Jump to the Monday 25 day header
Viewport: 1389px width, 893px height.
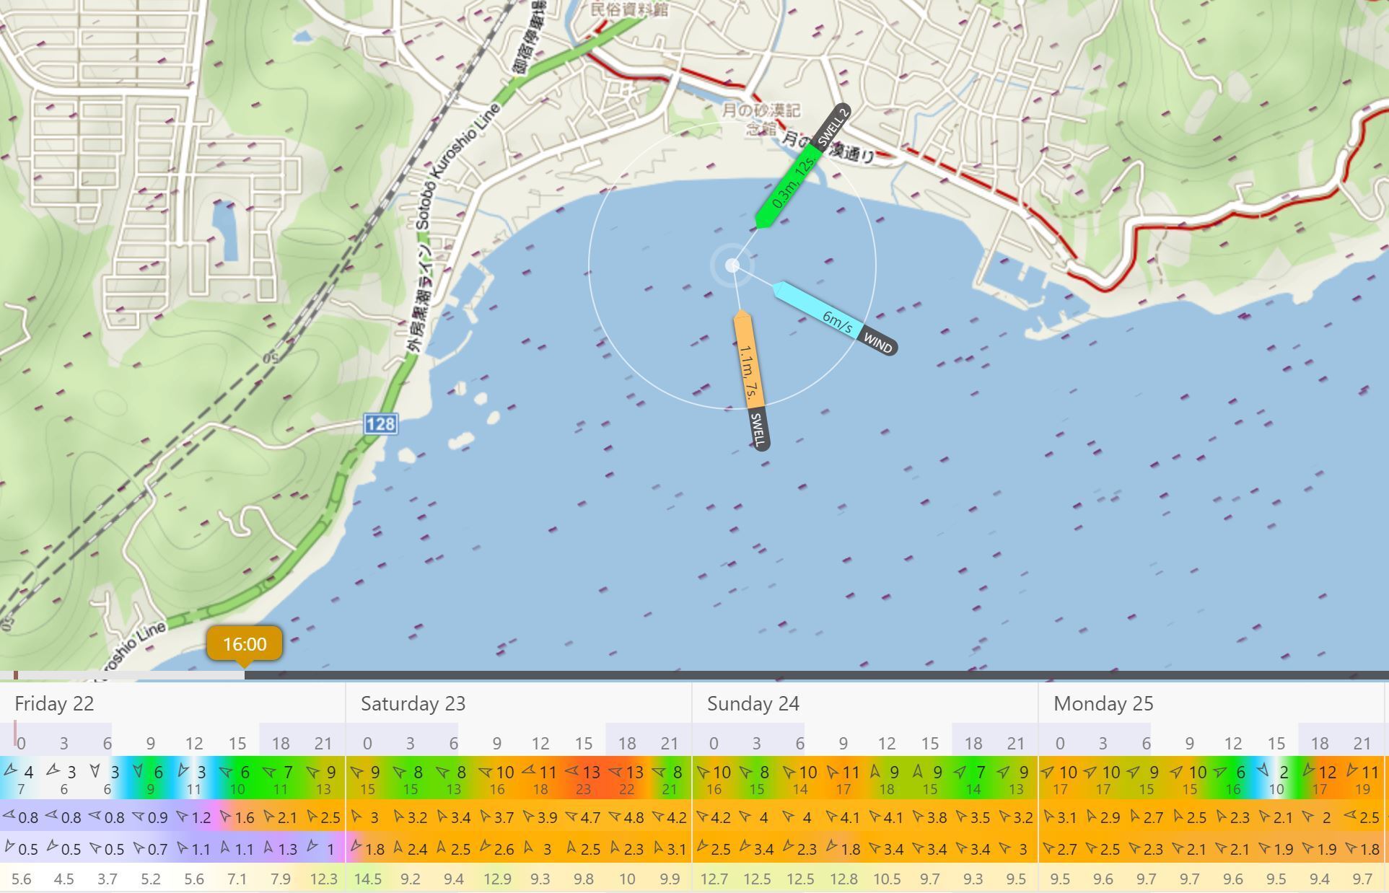[x=1103, y=703]
